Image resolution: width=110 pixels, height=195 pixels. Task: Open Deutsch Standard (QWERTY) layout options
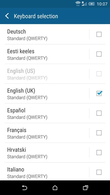[x=47, y=34]
